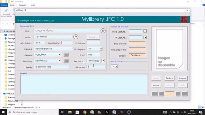The height and width of the screenshot is (115, 205).
Task: Click the P.V.P. price field
Action: point(93,55)
